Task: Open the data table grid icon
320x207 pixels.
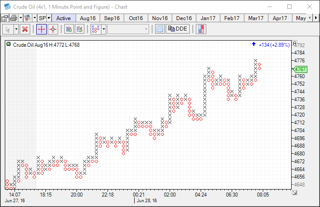Action: coord(160,29)
